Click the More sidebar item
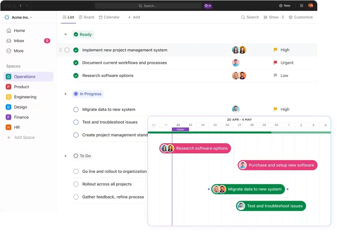This screenshot has width=338, height=234. pyautogui.click(x=15, y=51)
